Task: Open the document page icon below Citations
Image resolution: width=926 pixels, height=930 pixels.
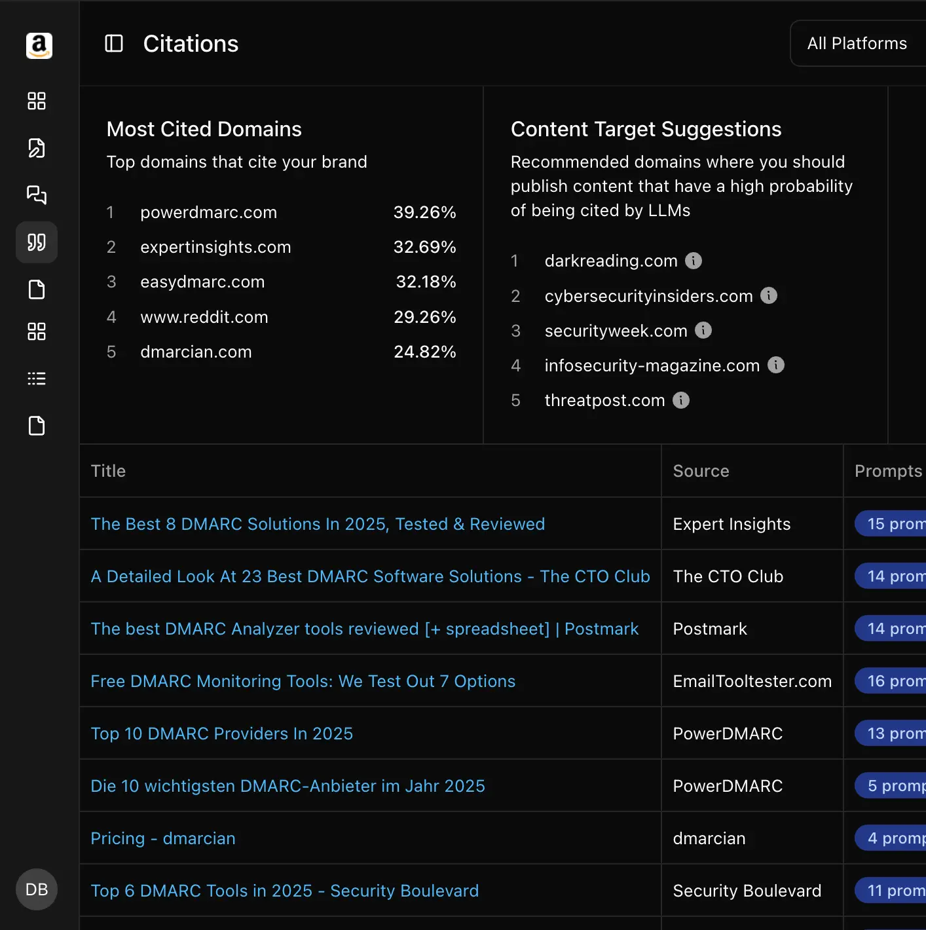Action: pyautogui.click(x=36, y=289)
